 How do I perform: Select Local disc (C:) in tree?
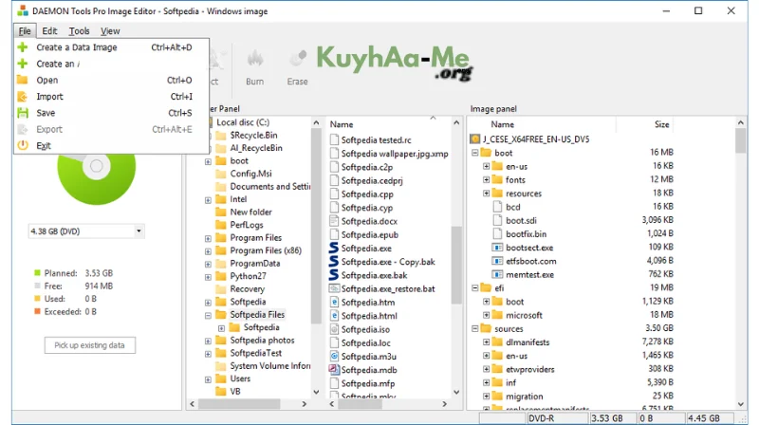(x=243, y=122)
